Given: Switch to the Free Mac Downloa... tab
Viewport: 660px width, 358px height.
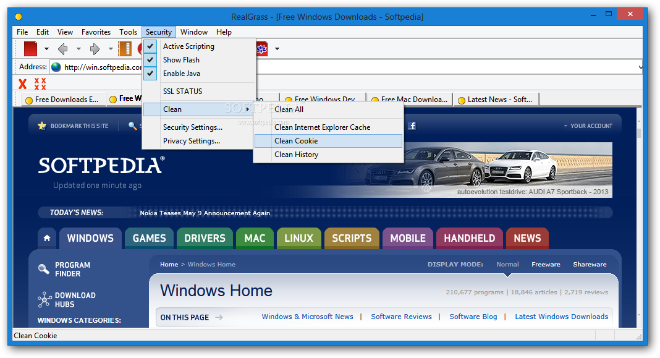Looking at the screenshot, I should pos(410,100).
